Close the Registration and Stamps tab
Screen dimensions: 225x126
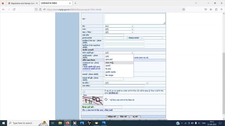coord(37,3)
